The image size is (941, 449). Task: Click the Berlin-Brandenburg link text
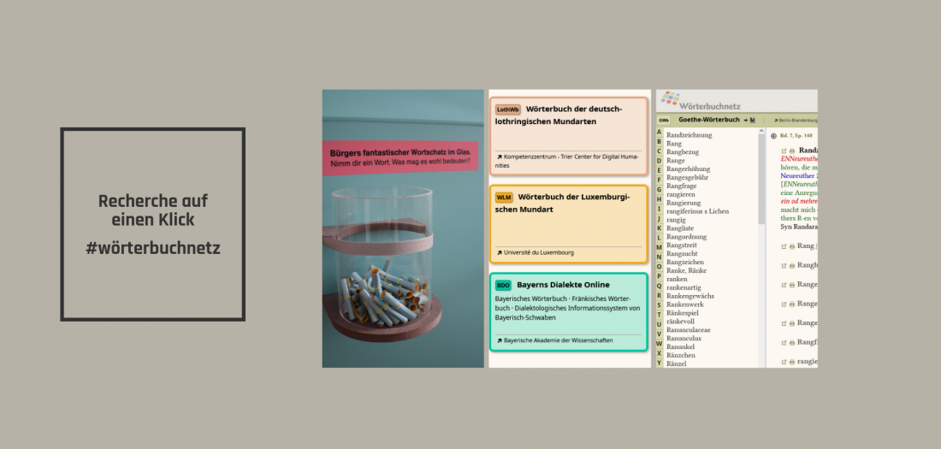[x=798, y=121]
